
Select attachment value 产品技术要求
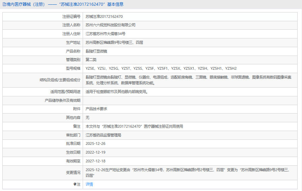[96, 109]
